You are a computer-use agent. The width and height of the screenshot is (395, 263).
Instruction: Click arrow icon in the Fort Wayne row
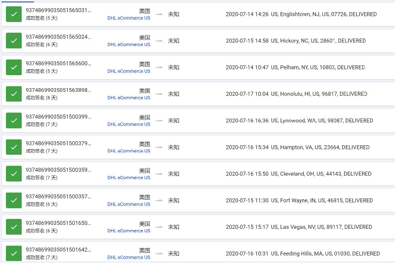click(x=159, y=200)
